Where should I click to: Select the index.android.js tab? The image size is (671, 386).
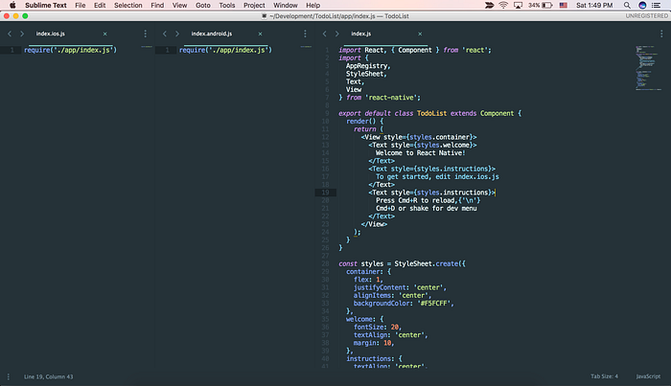[x=212, y=34]
